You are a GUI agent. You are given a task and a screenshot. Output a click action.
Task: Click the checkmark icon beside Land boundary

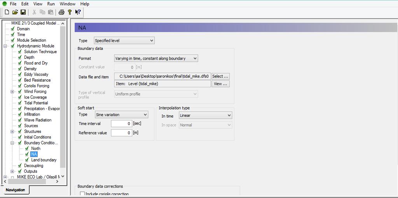pyautogui.click(x=27, y=160)
